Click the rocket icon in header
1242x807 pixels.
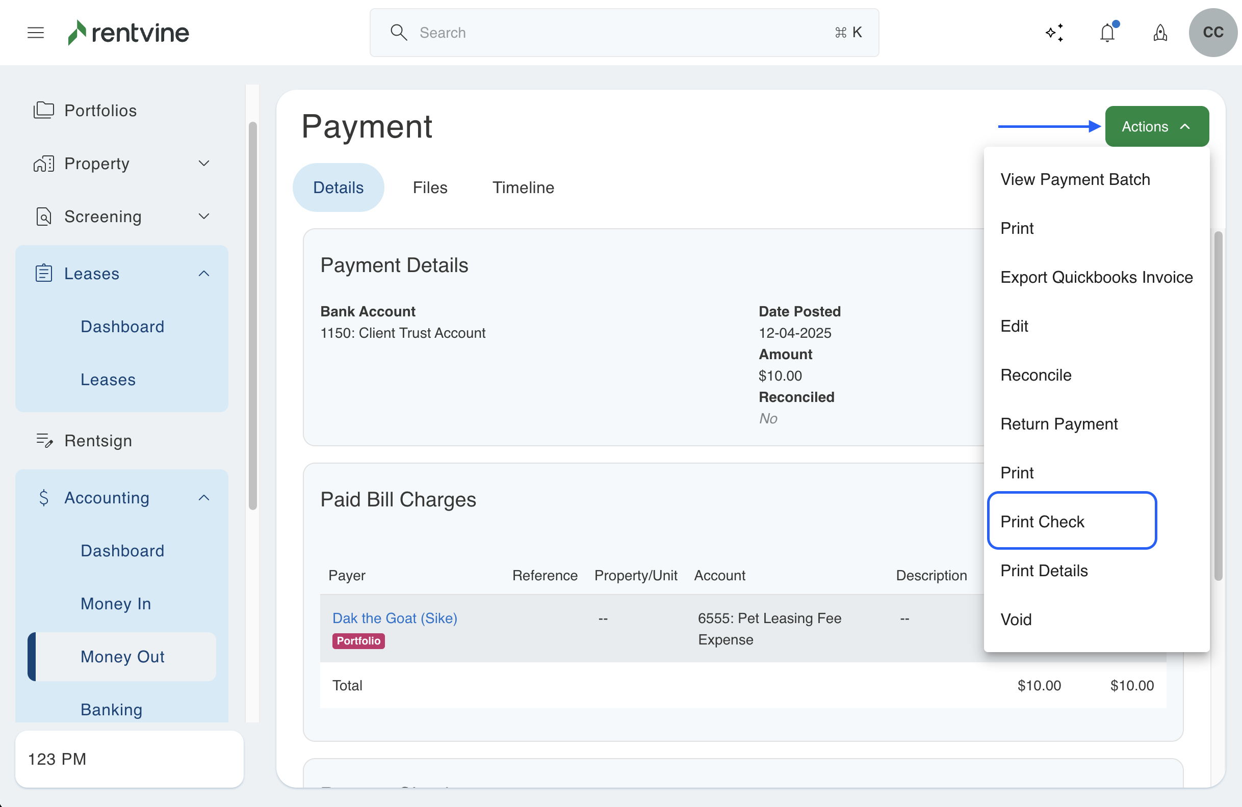[x=1159, y=33]
